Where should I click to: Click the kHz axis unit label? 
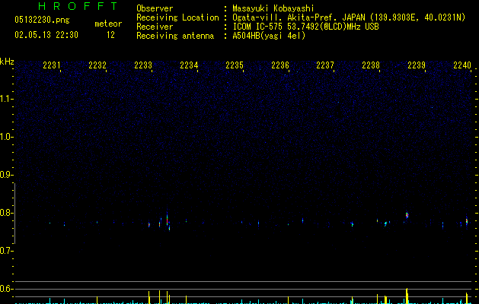pyautogui.click(x=7, y=62)
